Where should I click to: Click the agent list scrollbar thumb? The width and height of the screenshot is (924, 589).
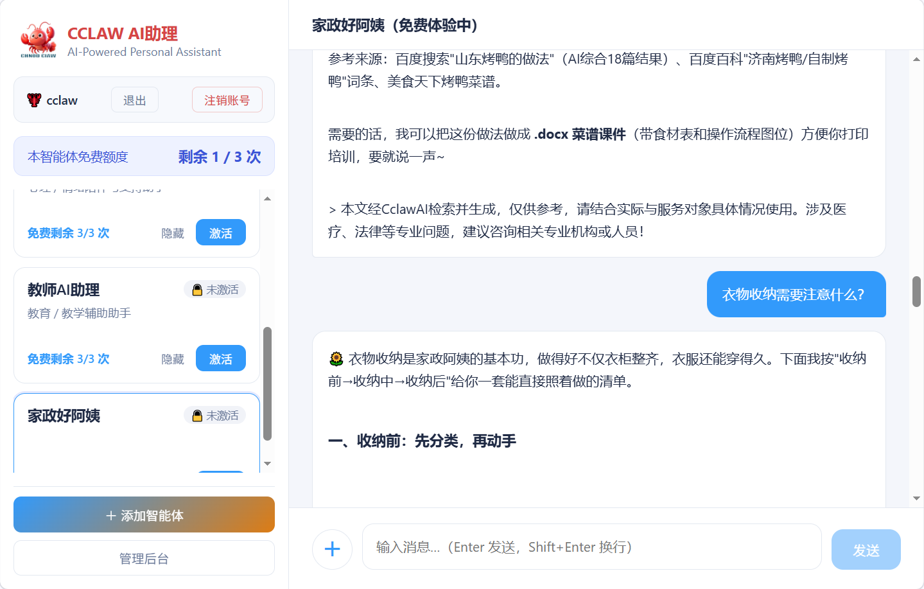coord(267,383)
